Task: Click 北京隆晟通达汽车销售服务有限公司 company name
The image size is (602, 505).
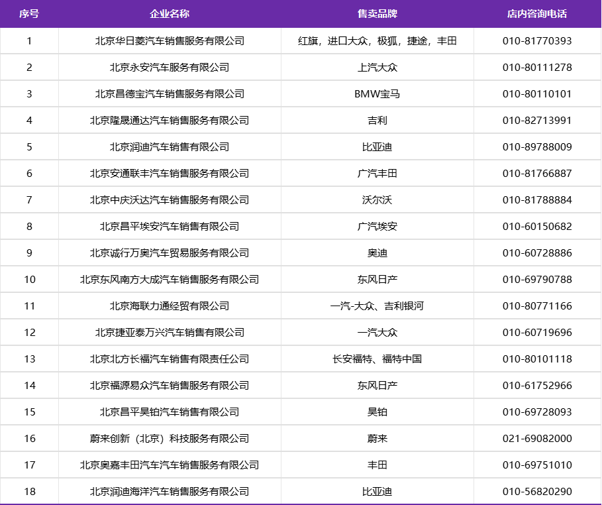Action: 170,121
